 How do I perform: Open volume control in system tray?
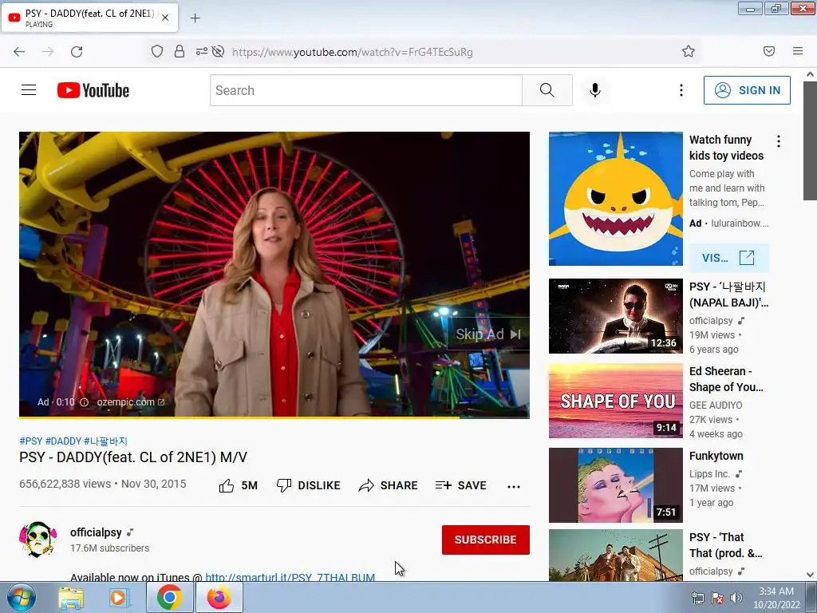(736, 598)
